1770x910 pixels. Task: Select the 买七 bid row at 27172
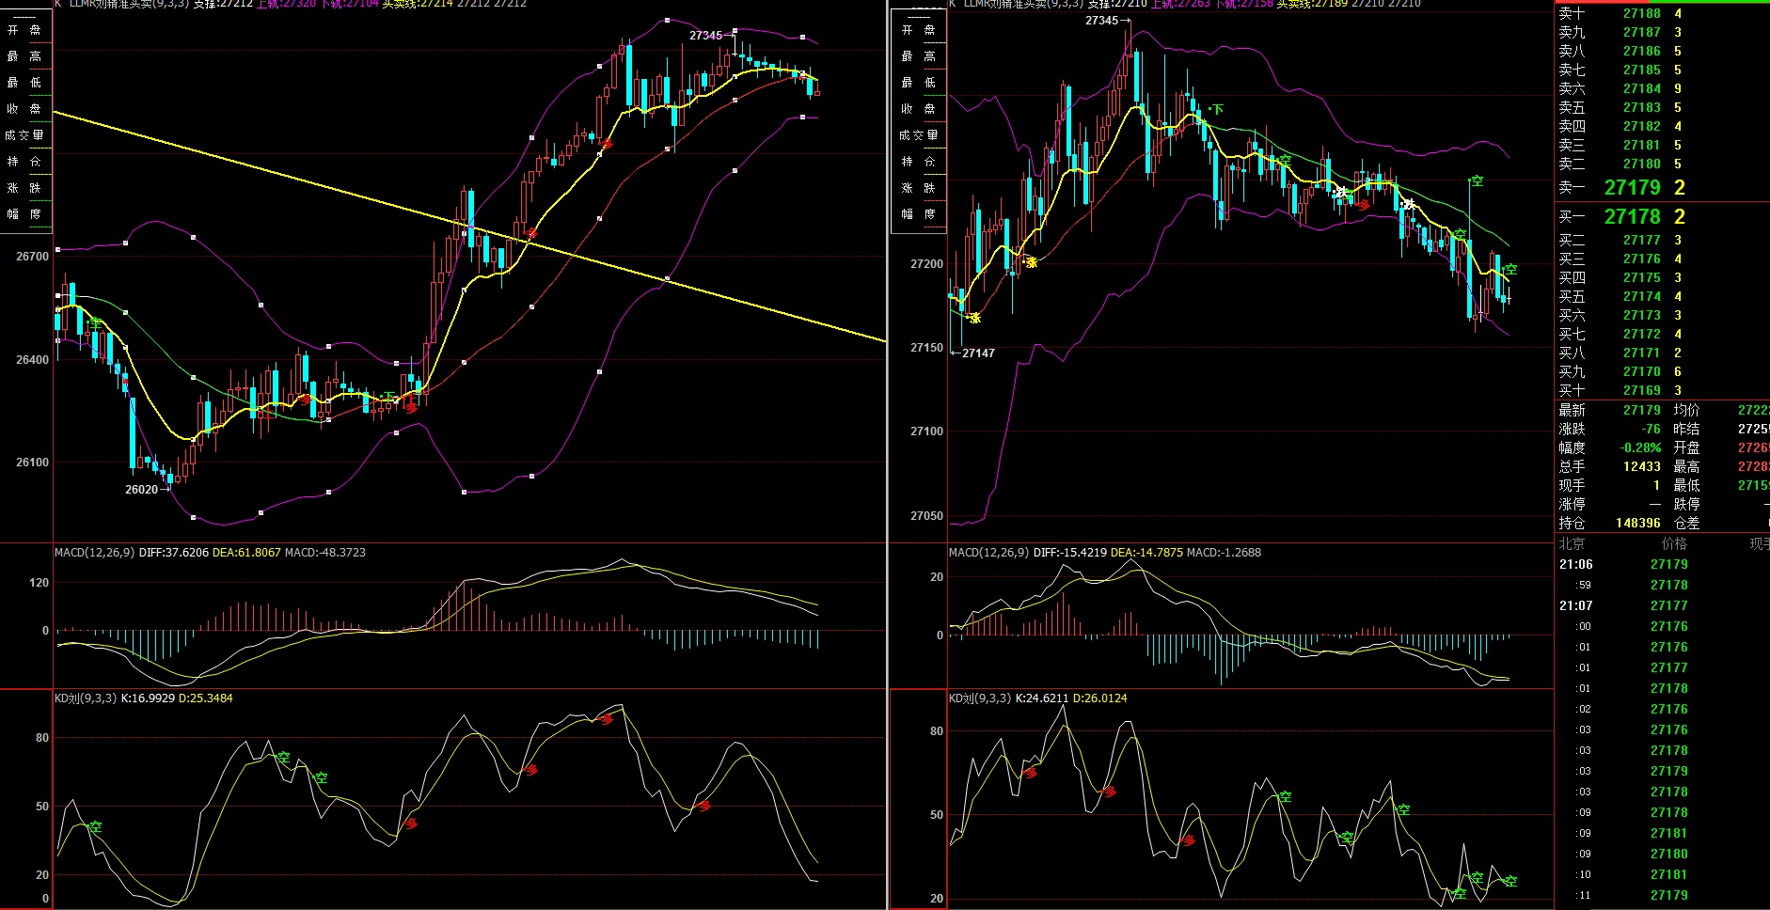(1662, 334)
